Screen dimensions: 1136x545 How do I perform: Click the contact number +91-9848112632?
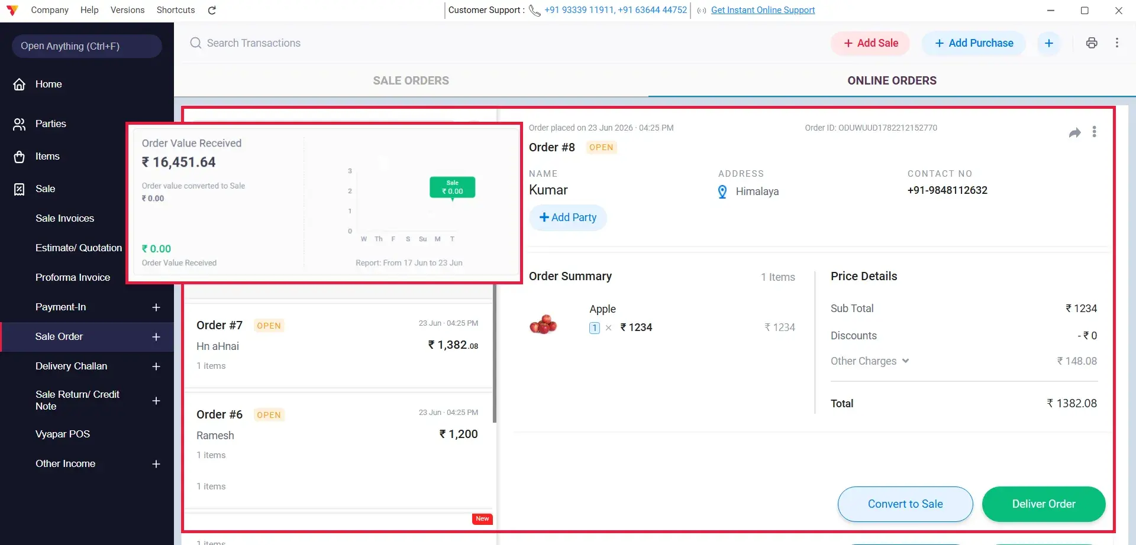[x=947, y=190]
